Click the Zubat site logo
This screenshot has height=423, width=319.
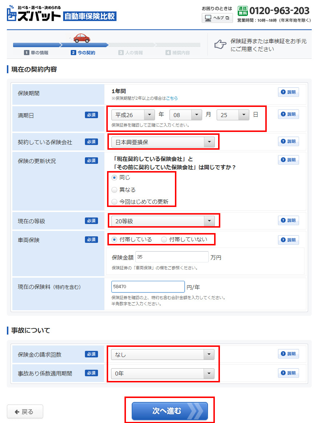tap(34, 14)
